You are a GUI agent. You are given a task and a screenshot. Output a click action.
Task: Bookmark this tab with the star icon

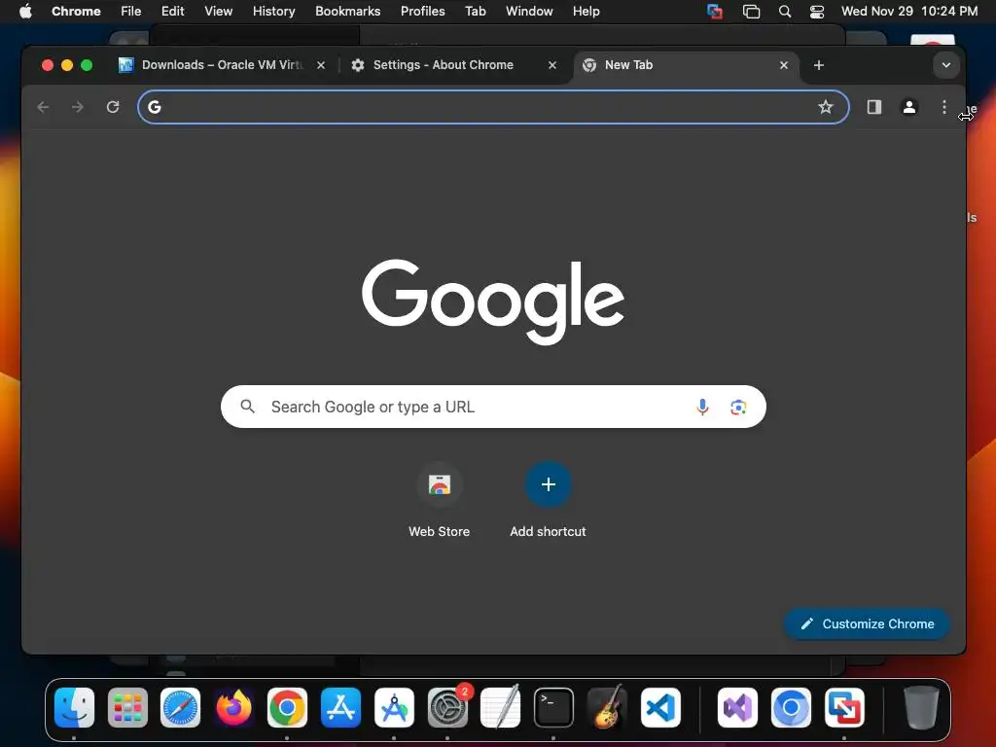[825, 107]
